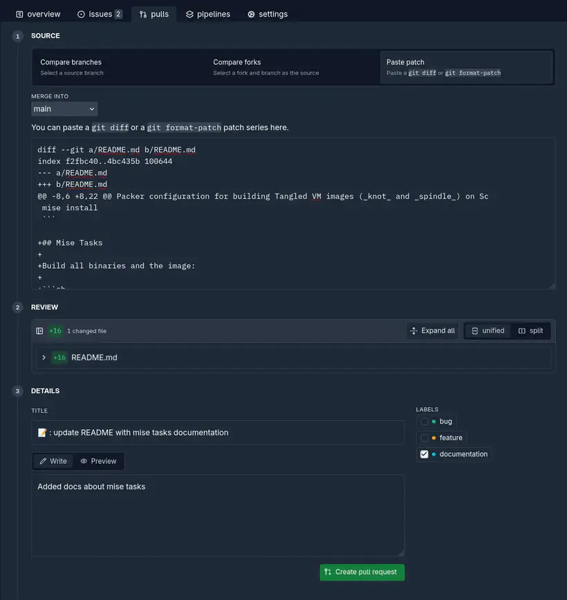The height and width of the screenshot is (600, 567).
Task: Click the unified view icon
Action: pos(475,330)
